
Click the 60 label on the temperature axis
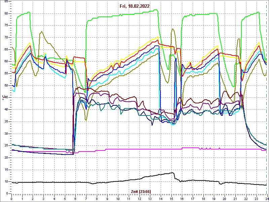pyautogui.click(x=6, y=62)
